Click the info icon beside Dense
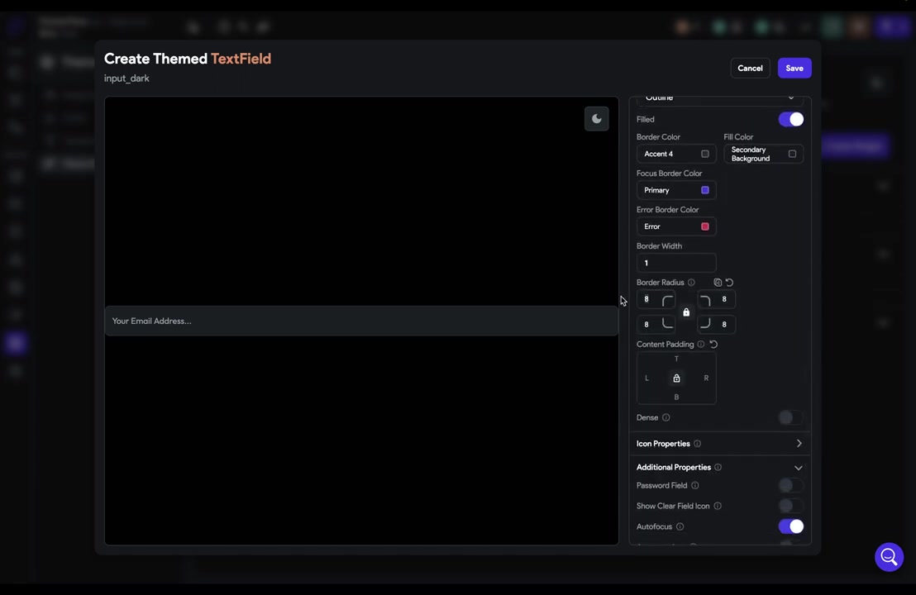 pyautogui.click(x=666, y=417)
